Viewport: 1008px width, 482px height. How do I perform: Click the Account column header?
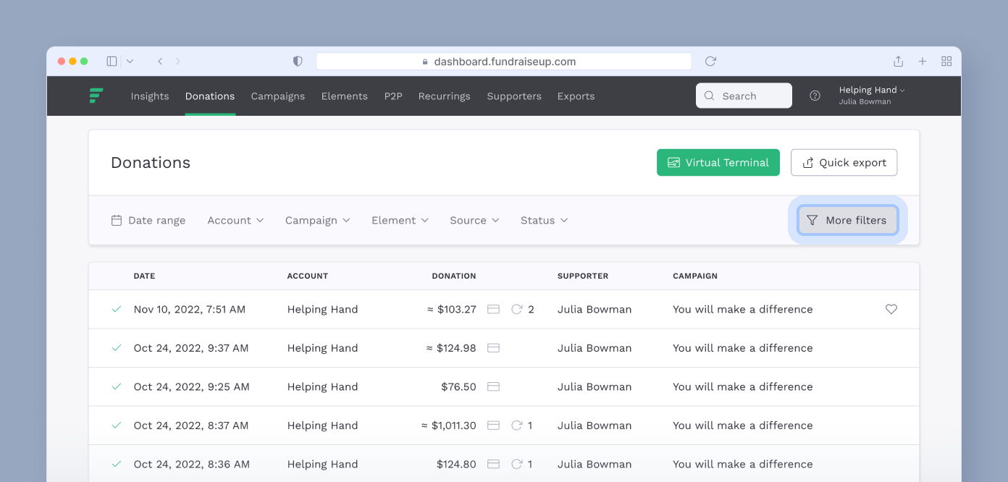click(x=308, y=276)
